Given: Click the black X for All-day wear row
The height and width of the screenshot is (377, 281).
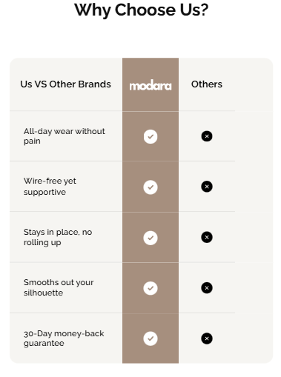Looking at the screenshot, I should 207,136.
